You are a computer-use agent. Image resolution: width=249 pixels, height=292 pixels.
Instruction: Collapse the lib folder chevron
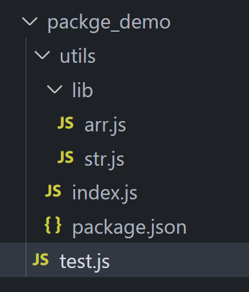tap(54, 89)
